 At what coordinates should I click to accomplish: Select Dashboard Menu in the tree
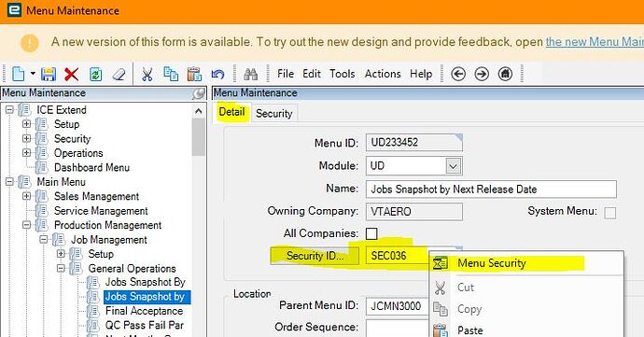click(x=92, y=168)
